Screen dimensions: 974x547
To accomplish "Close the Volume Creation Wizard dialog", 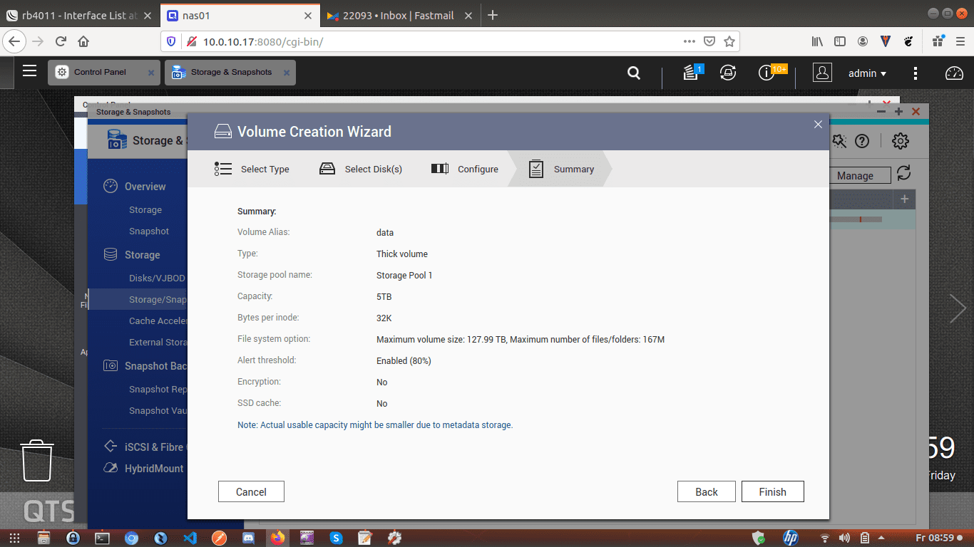I will (x=818, y=124).
